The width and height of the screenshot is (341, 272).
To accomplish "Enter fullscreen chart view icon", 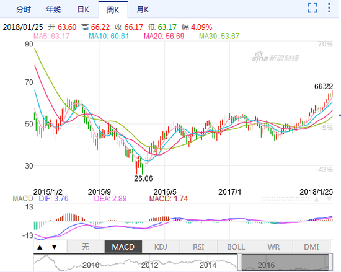I will coord(312,8).
